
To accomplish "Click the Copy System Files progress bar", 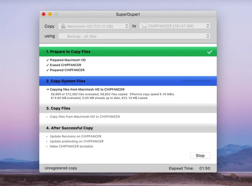I will click(195, 81).
